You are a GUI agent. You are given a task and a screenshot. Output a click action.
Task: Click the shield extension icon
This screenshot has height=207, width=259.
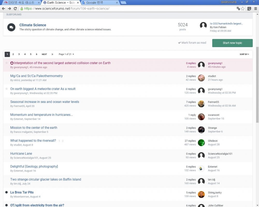(x=249, y=9)
